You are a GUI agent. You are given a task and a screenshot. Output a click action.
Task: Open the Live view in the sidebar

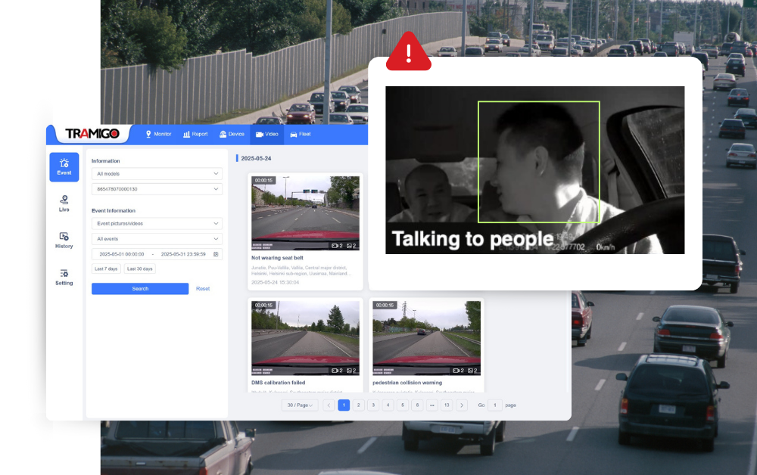[64, 203]
